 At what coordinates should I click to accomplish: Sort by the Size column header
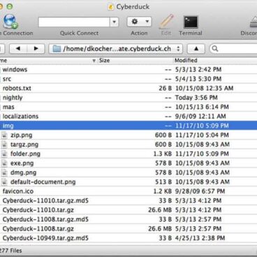pyautogui.click(x=135, y=61)
